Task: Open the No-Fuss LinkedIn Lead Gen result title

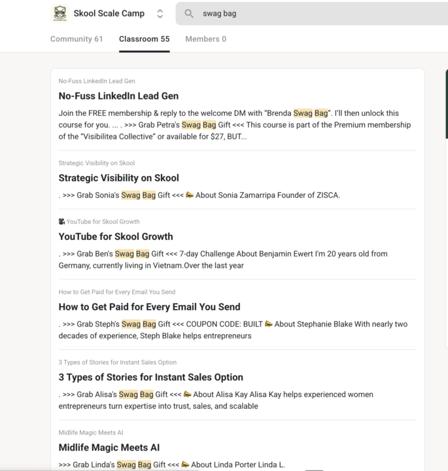Action: pyautogui.click(x=118, y=96)
